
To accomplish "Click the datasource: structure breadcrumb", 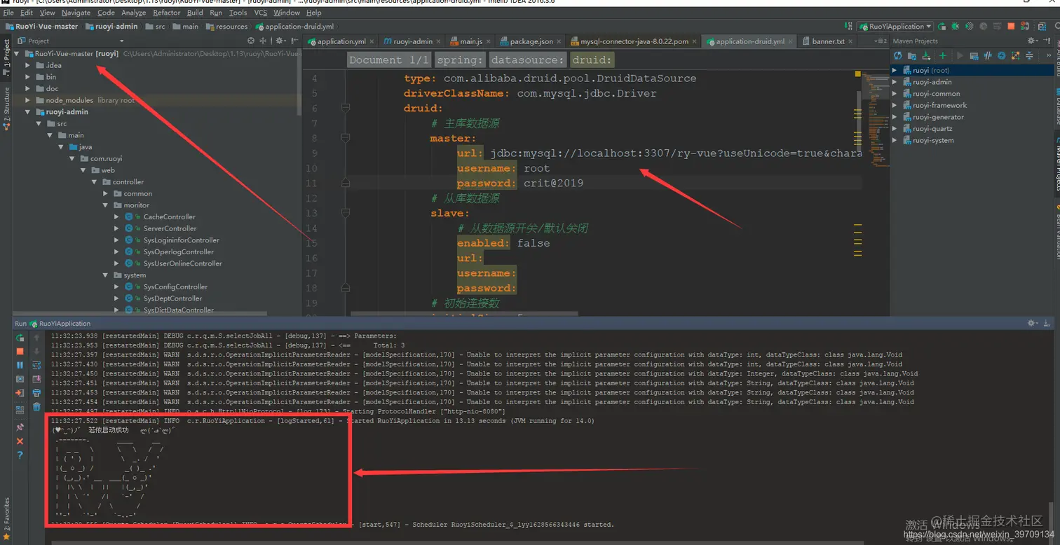I will 527,60.
